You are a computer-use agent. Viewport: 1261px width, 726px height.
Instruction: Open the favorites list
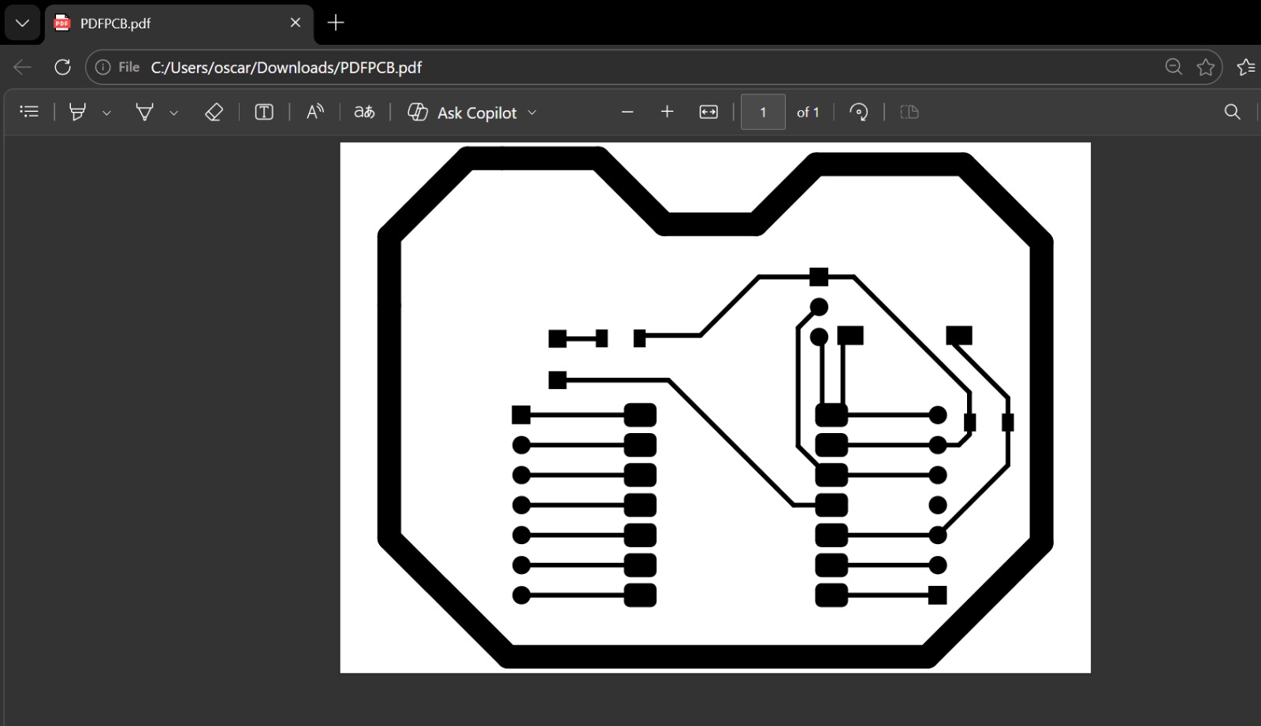1247,67
